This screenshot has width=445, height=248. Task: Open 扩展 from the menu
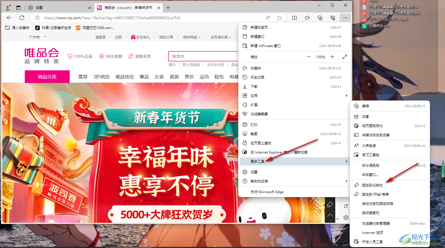pyautogui.click(x=295, y=105)
